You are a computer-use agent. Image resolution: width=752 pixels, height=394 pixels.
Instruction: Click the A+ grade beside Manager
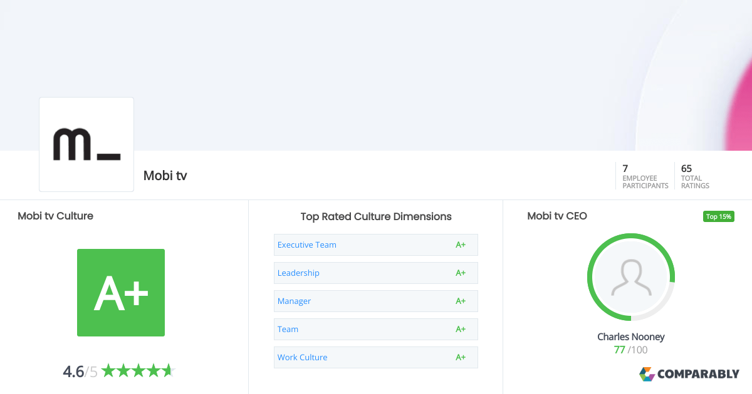coord(461,301)
